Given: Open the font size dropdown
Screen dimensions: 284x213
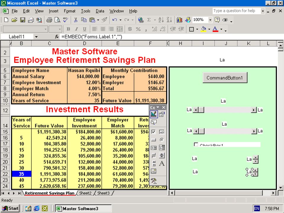Looking at the screenshot, I should click(60, 29).
